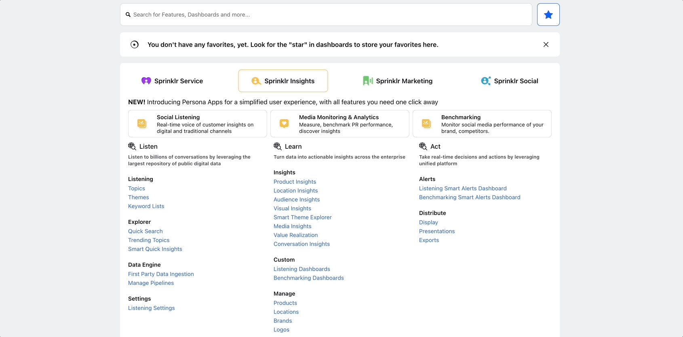Open Media Monitoring & Analytics persona app
The height and width of the screenshot is (337, 683).
pyautogui.click(x=340, y=124)
